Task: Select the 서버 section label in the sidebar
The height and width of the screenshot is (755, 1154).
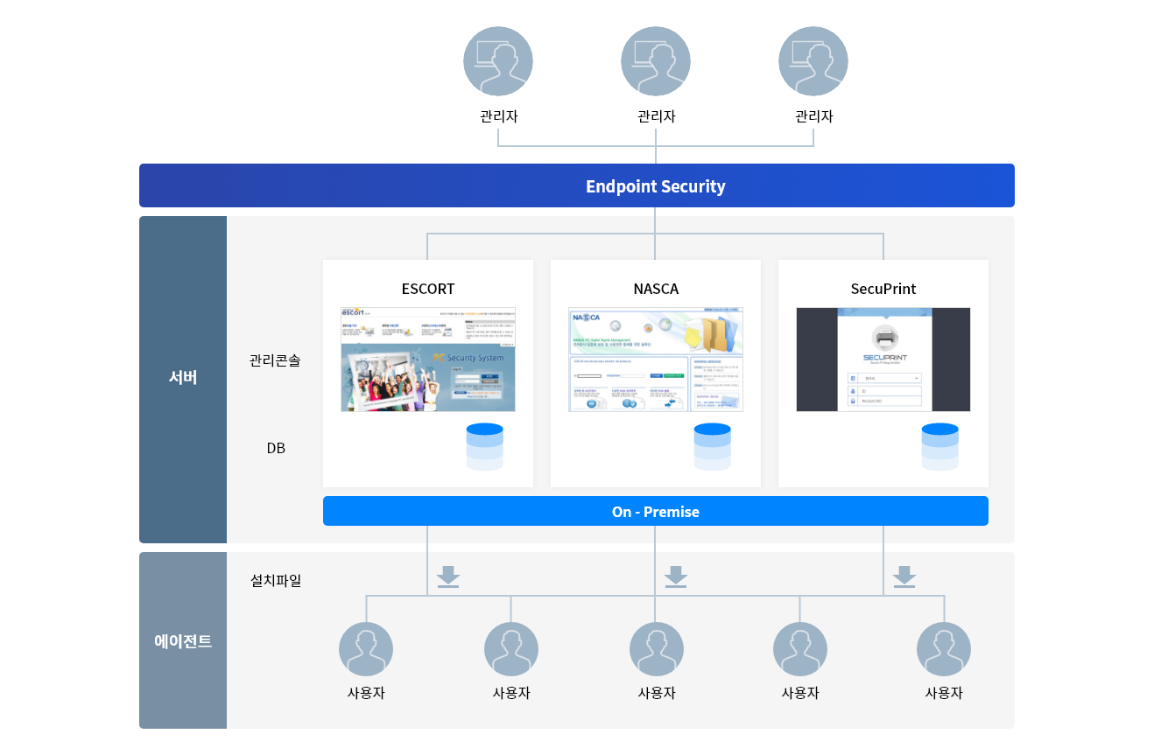Action: click(183, 378)
